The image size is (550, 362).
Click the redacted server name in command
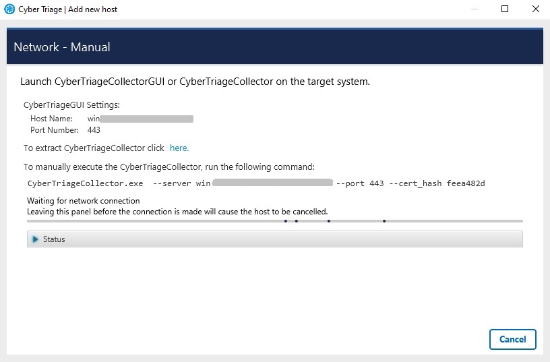pyautogui.click(x=270, y=183)
